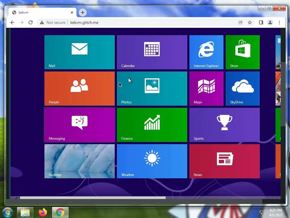Toggle the Chrome side panel
This screenshot has width=290, height=218.
[x=261, y=22]
